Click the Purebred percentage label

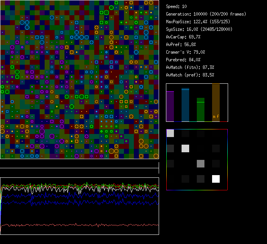coord(183,60)
